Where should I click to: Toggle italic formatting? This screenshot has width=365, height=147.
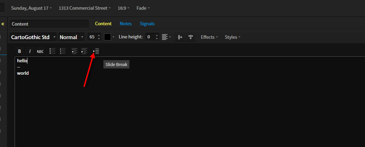30,51
